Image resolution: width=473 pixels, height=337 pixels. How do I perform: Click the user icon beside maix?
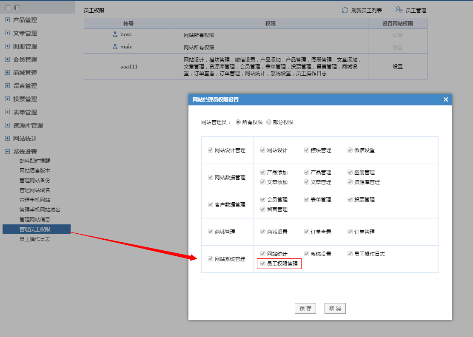(x=115, y=47)
